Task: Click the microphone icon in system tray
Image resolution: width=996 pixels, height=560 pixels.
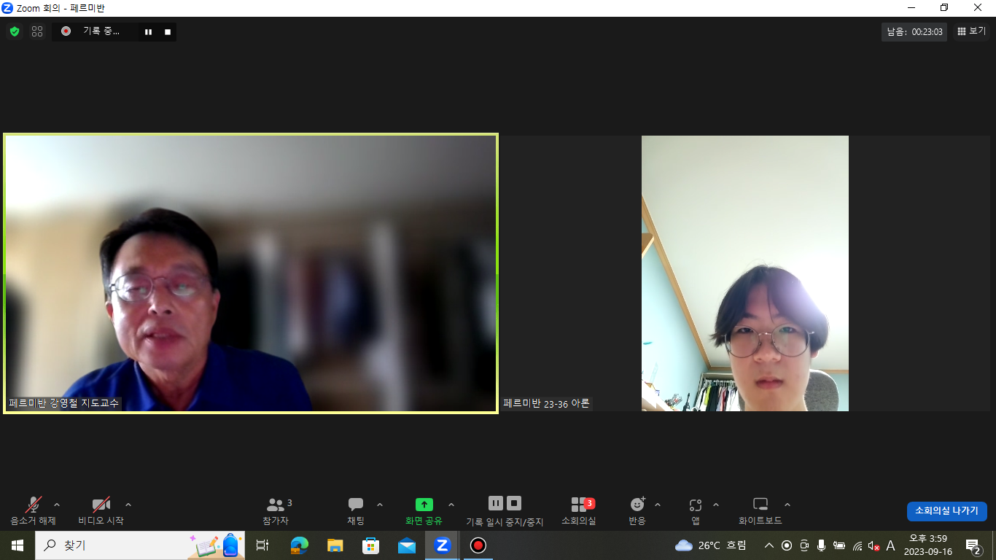Action: [822, 545]
